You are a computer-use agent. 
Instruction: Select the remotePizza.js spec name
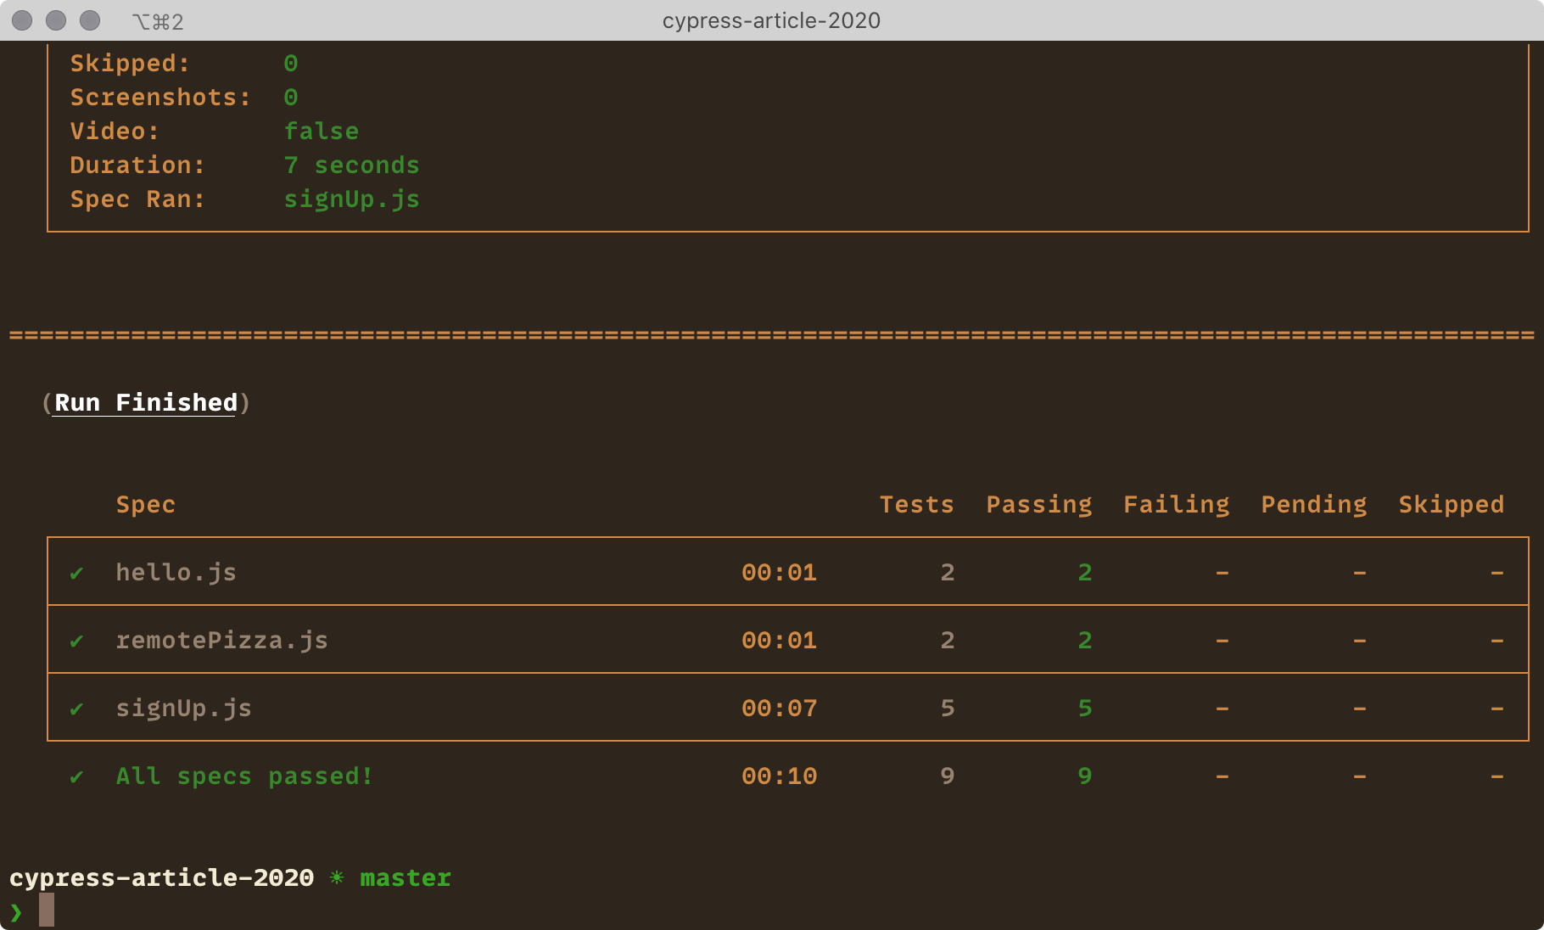click(222, 641)
